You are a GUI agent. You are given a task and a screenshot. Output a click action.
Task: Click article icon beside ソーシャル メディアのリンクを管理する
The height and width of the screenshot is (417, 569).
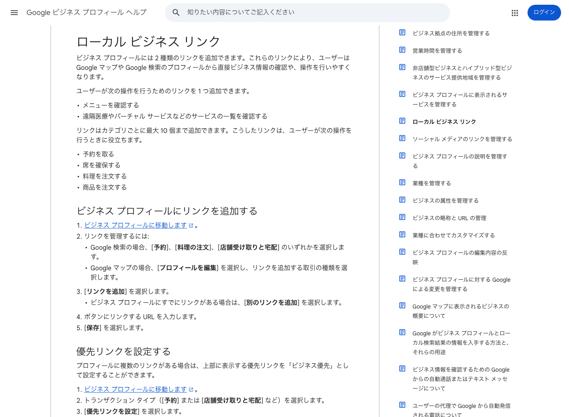402,138
